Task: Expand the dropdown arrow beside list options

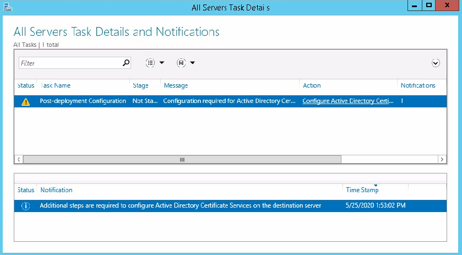Action: coord(162,62)
